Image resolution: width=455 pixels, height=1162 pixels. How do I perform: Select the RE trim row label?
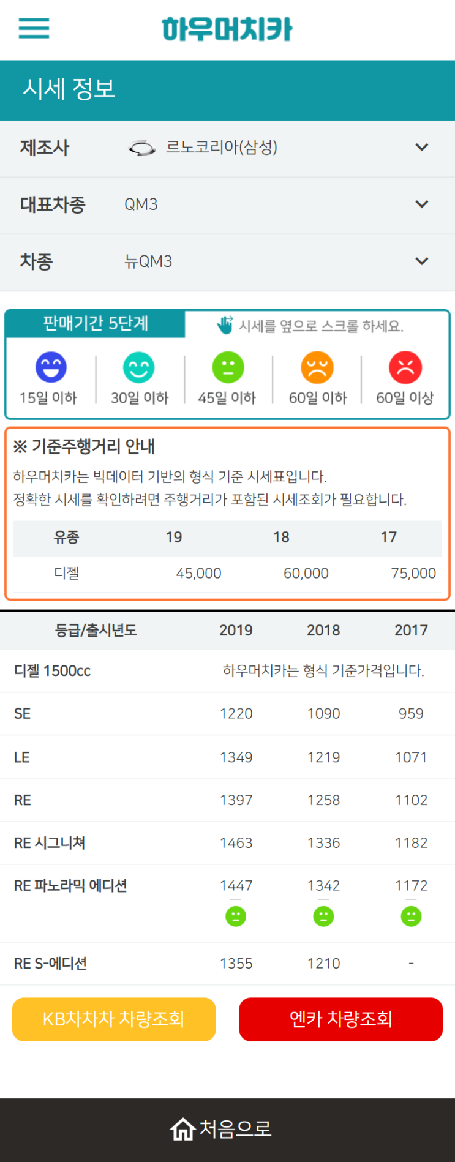click(x=23, y=800)
